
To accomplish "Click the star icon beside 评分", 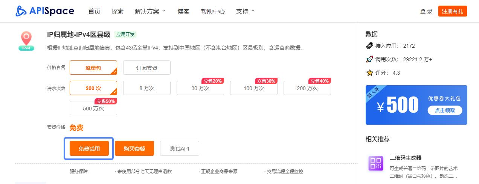I will click(x=369, y=73).
